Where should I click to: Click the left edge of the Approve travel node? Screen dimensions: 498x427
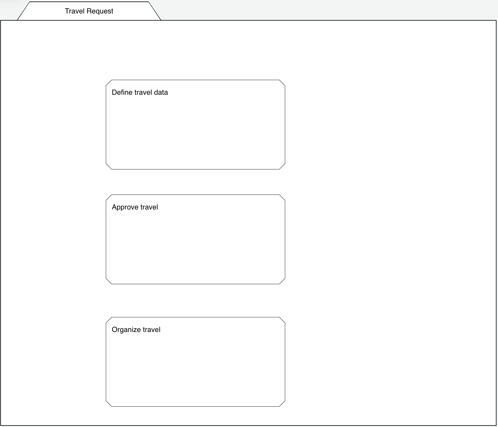106,239
